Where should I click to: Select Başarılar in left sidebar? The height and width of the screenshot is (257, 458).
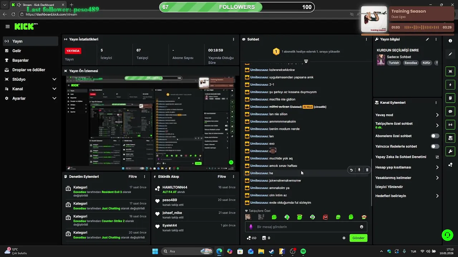30,60
